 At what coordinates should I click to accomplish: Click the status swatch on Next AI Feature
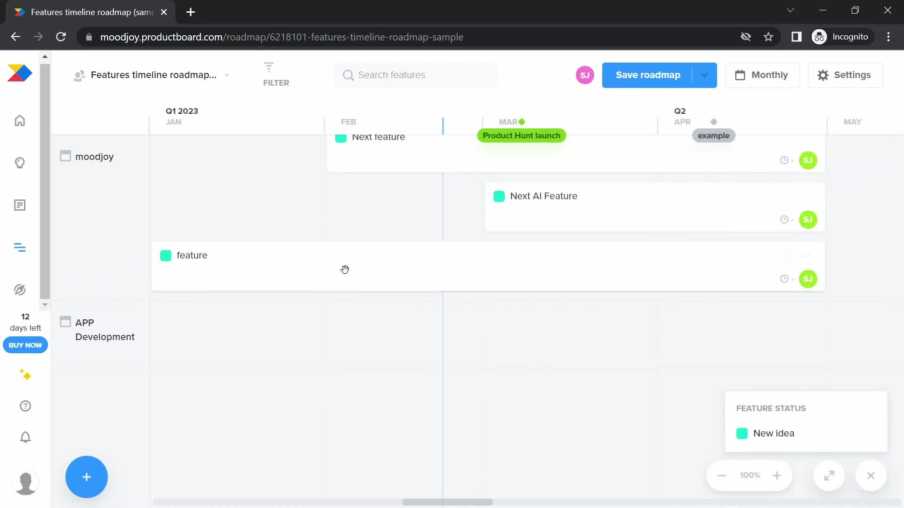(x=499, y=196)
